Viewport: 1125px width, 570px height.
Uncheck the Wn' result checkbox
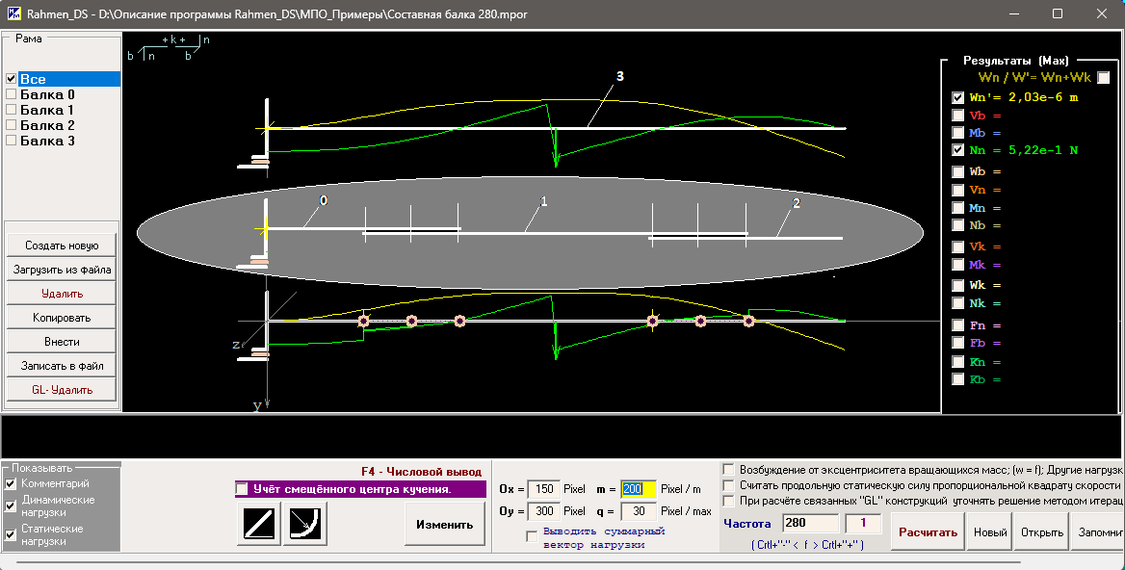coord(958,97)
